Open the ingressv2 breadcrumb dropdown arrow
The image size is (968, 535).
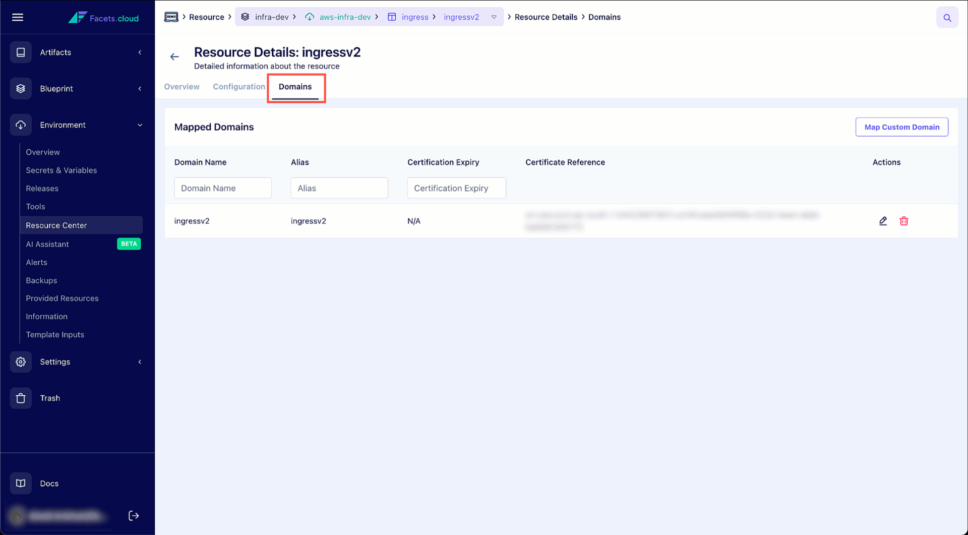tap(494, 17)
